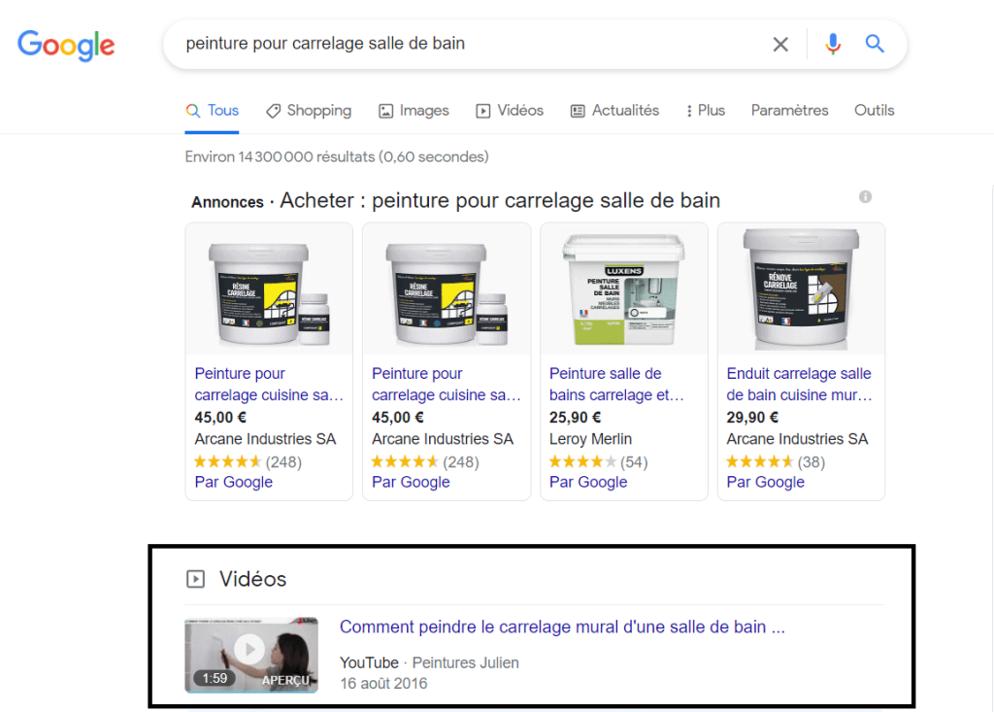
Task: Expand the Outils options
Action: pyautogui.click(x=874, y=111)
